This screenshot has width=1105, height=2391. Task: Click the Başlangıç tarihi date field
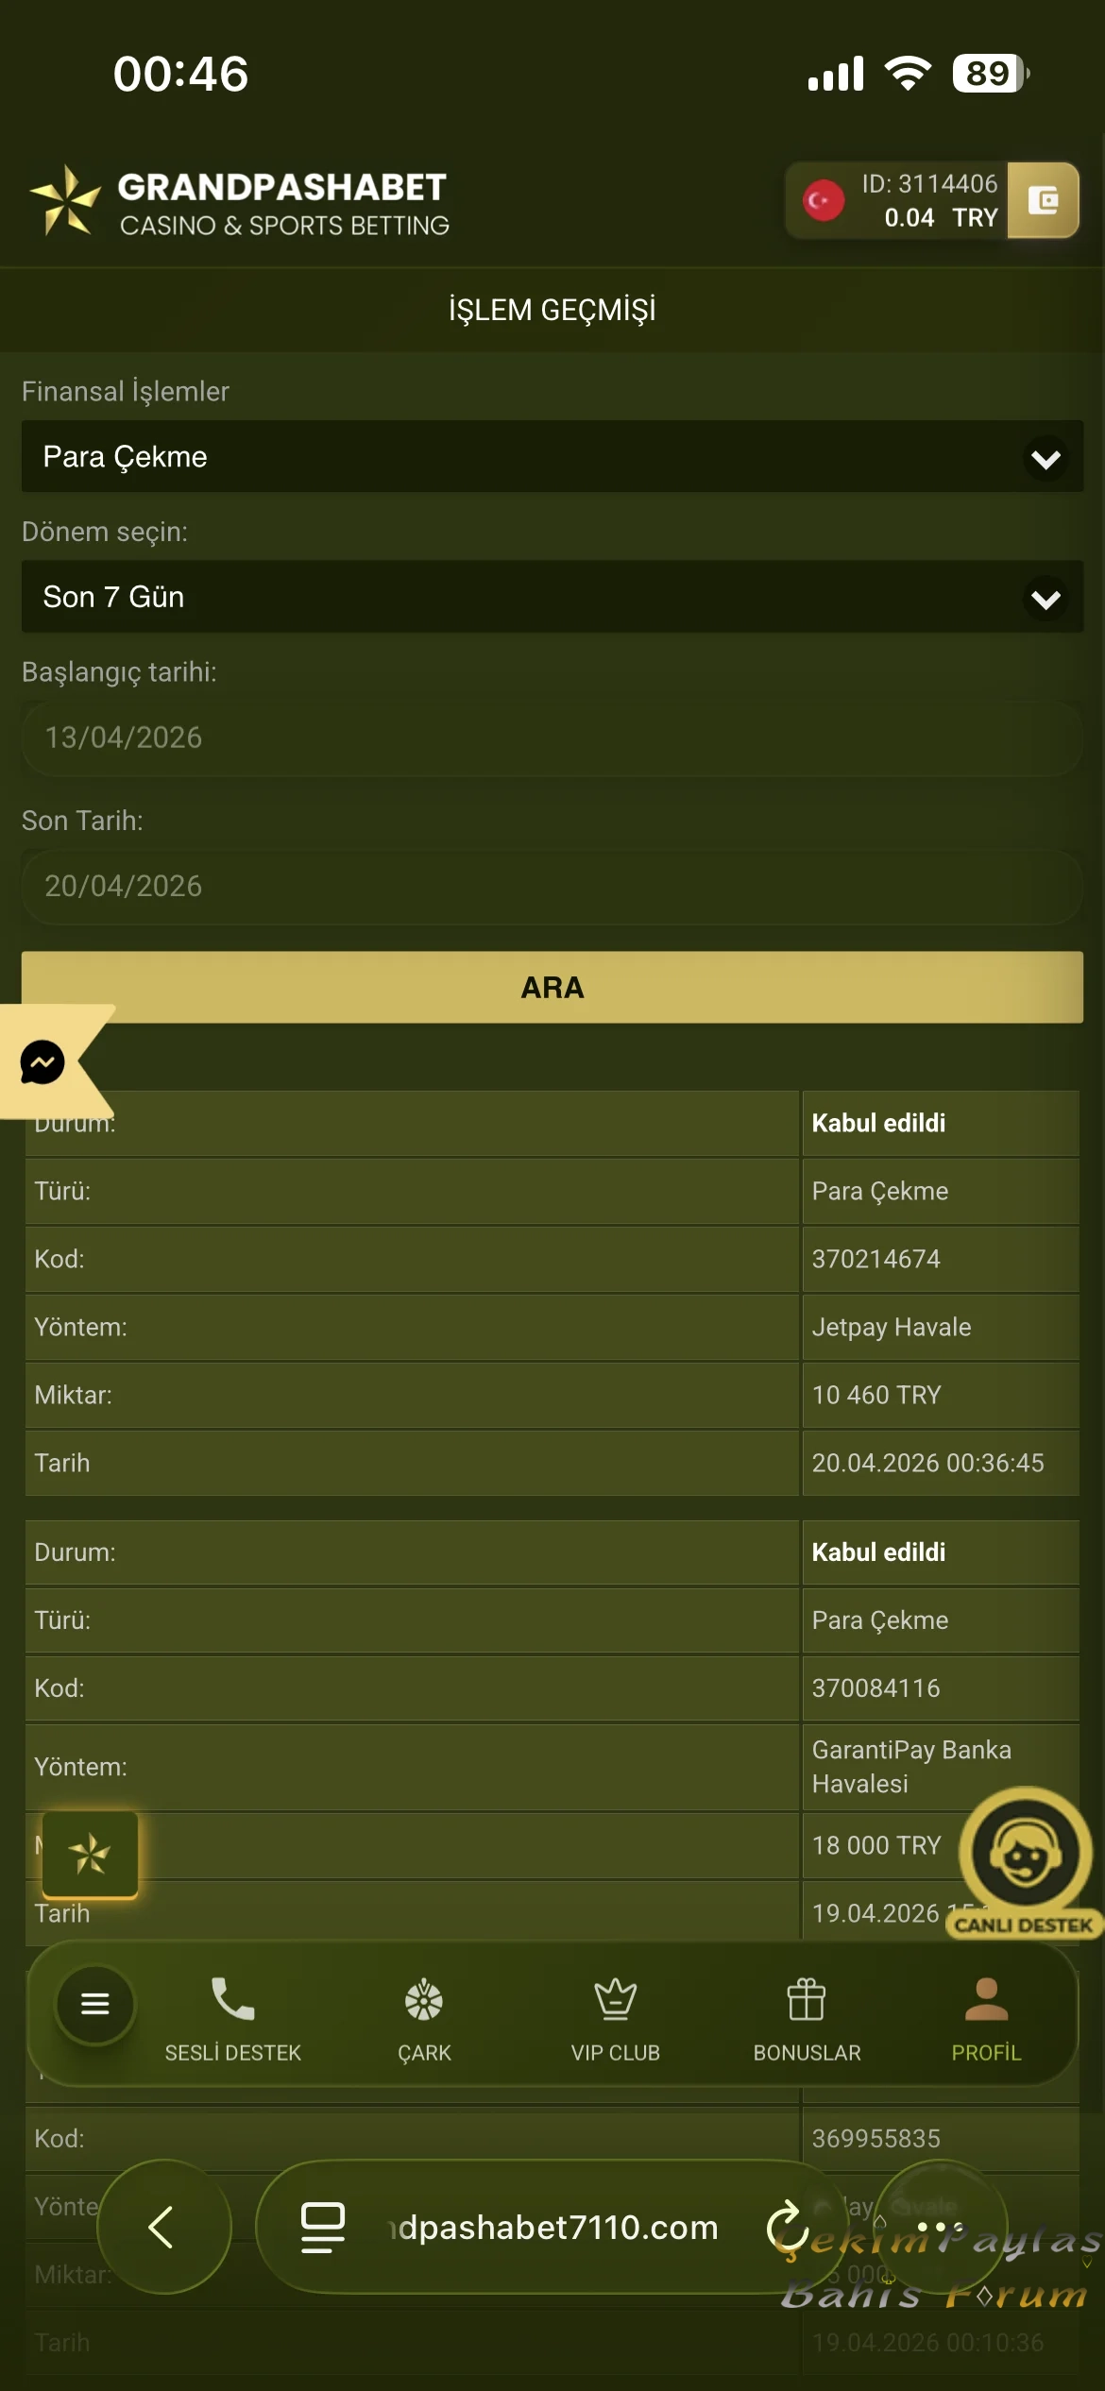552,738
